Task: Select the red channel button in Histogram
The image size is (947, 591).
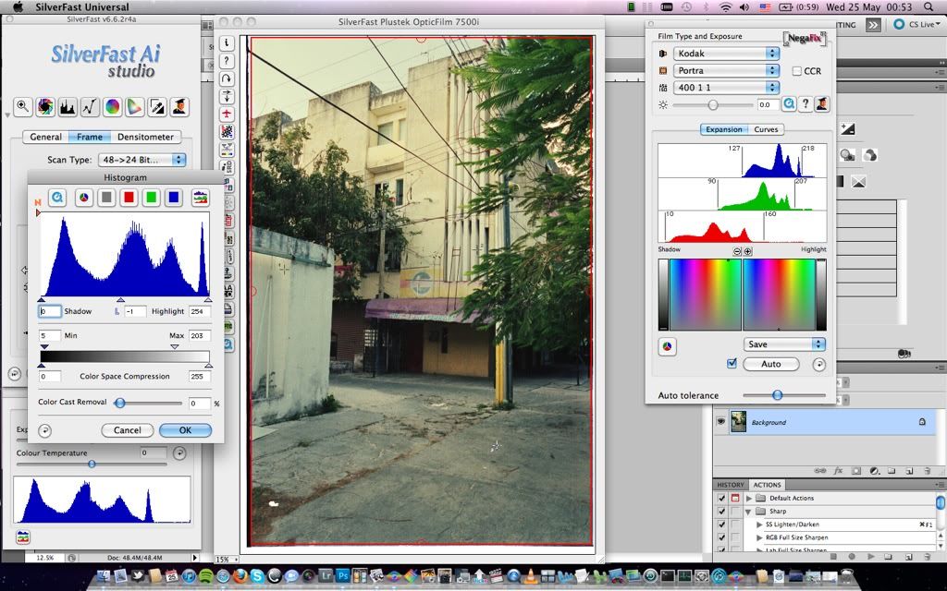Action: point(129,198)
